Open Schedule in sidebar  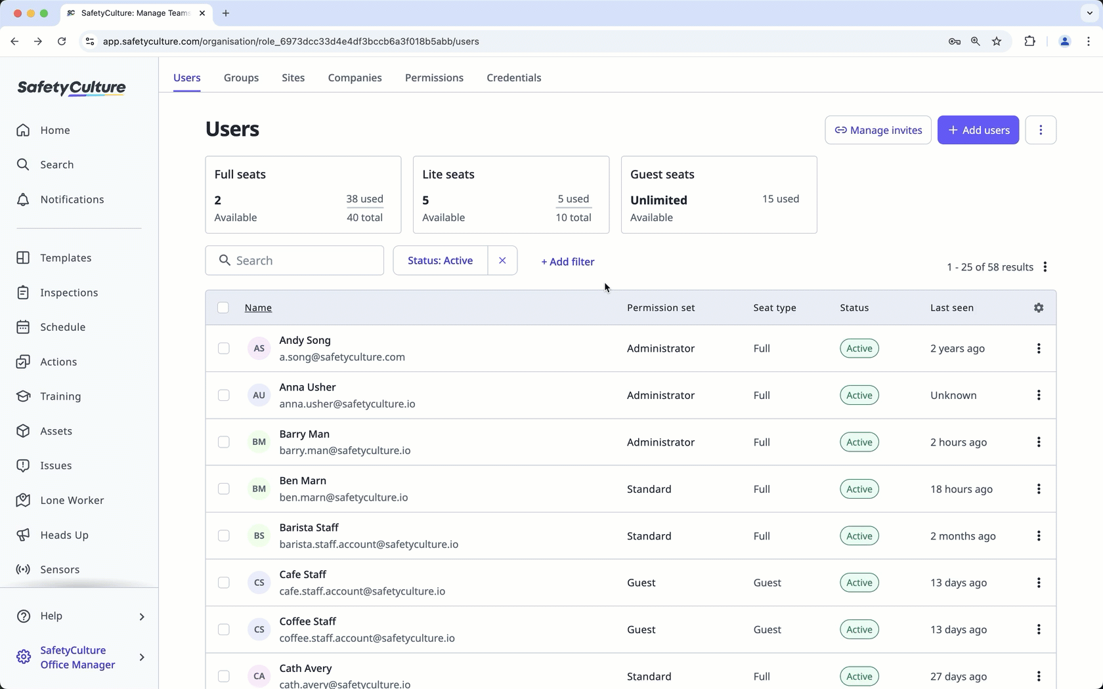51,327
